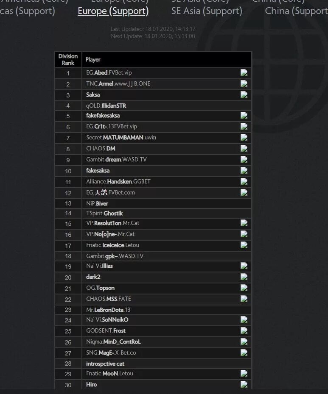Screen dimensions: 328x394
Task: Click the flag icon next to CHAOS.DM
Action: tap(244, 149)
